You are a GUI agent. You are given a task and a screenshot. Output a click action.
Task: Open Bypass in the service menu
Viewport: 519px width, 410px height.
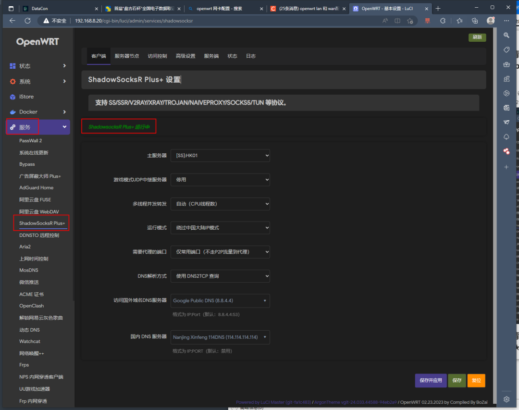coord(27,164)
